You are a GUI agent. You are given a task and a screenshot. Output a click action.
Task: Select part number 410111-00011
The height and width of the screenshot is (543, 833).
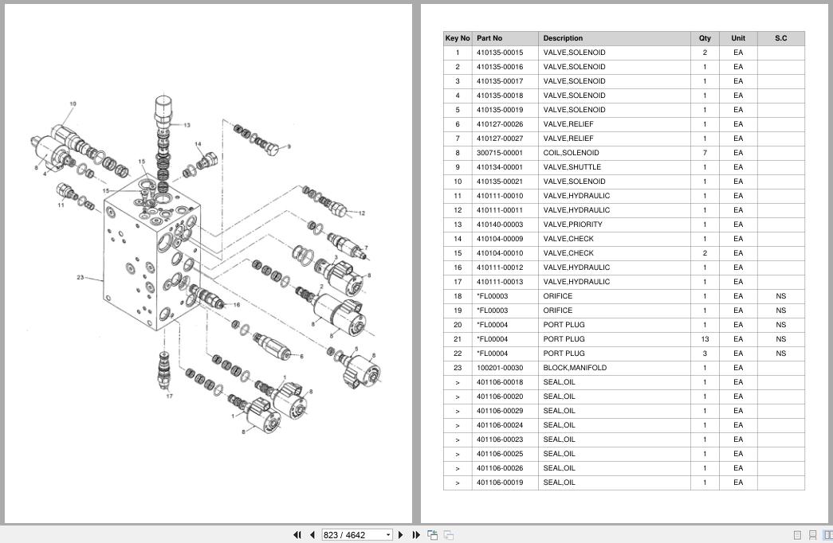499,210
